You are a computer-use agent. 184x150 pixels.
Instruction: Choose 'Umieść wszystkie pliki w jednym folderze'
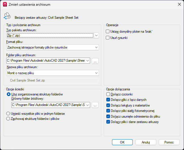pos(8,114)
